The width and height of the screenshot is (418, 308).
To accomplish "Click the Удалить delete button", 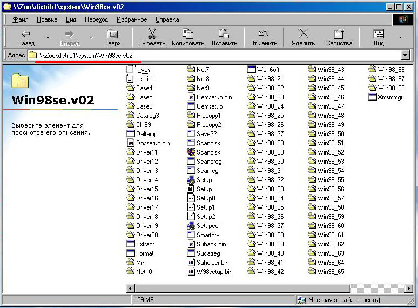I will [x=303, y=38].
